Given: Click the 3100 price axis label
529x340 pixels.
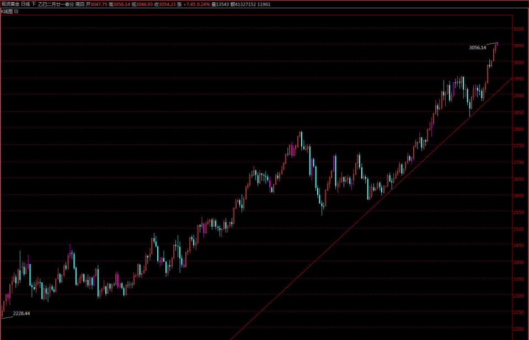Looking at the screenshot, I should coord(518,29).
